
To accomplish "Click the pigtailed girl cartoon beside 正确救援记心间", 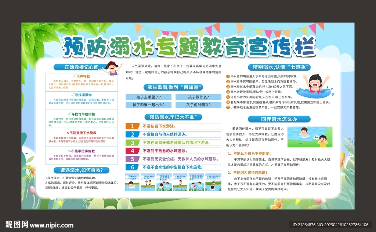I will (x=112, y=69).
